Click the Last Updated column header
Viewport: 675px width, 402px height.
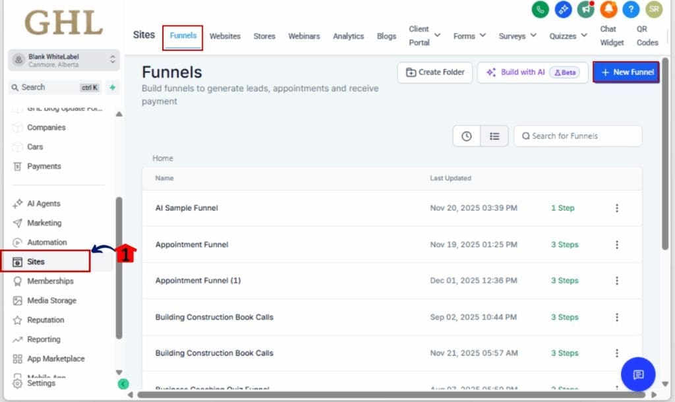click(x=450, y=178)
